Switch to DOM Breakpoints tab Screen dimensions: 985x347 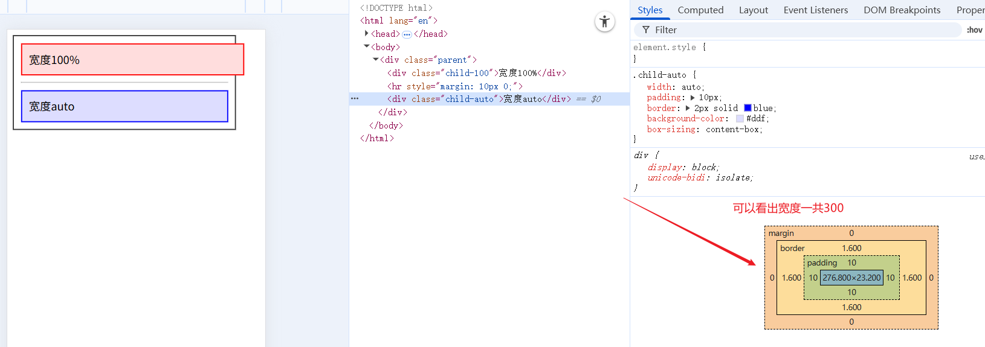pos(902,10)
